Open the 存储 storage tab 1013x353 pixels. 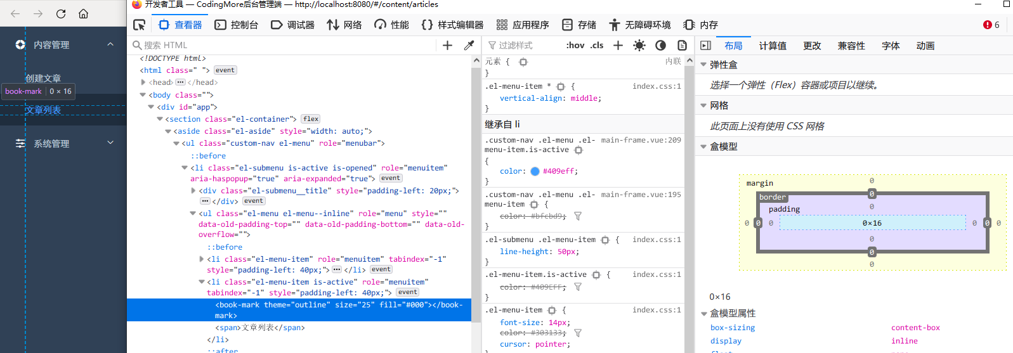[579, 25]
